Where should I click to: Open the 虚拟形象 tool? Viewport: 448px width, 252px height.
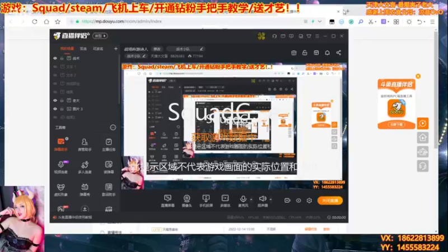(x=61, y=189)
